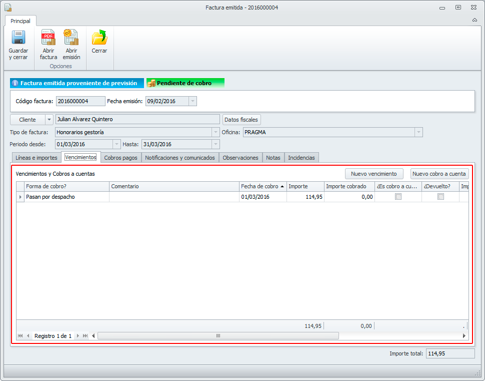
Task: Click the Guardar y cerrar icon
Action: click(18, 38)
